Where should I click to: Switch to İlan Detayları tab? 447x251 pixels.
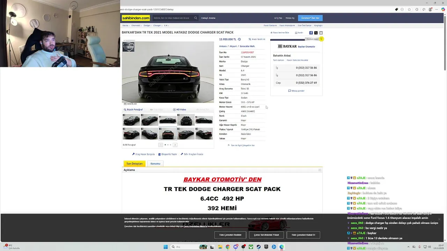134,163
